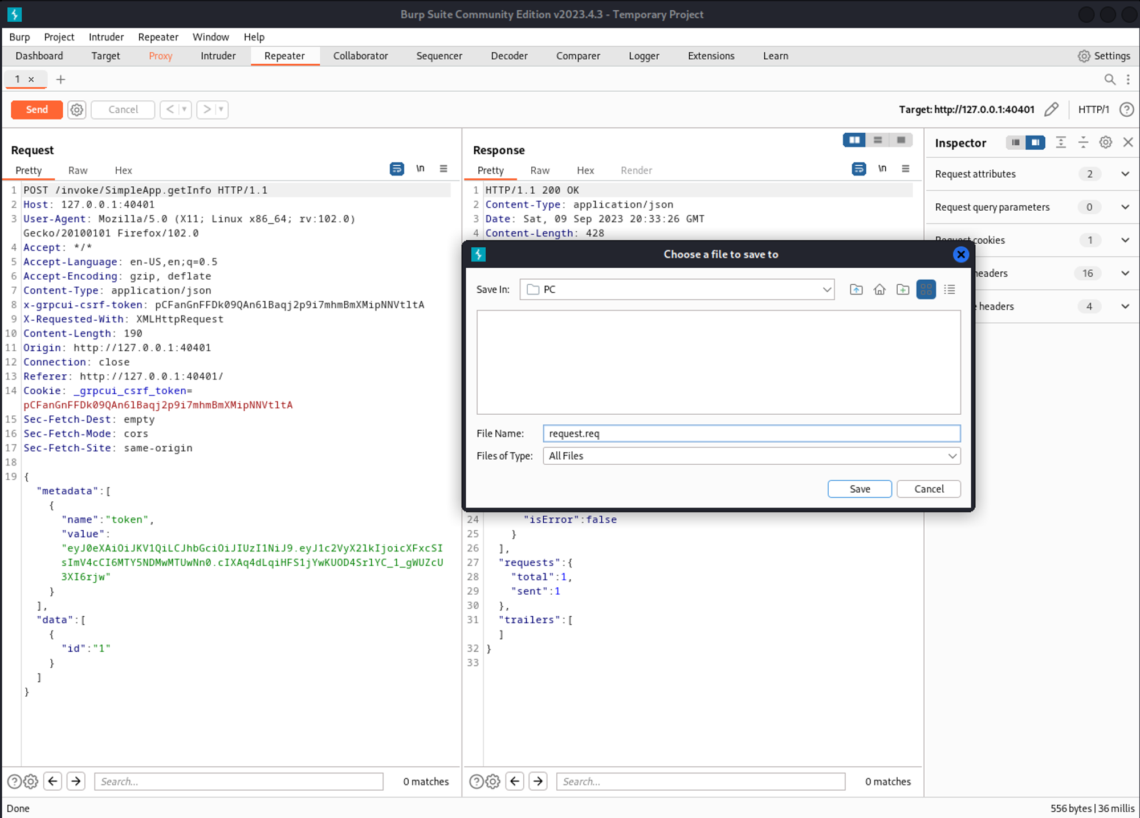Toggle response side-by-side layout view
The width and height of the screenshot is (1140, 818).
coord(854,140)
